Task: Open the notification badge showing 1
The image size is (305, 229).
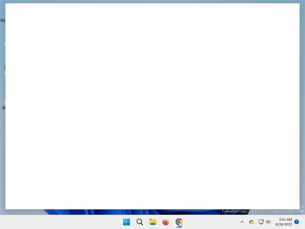Action: (297, 222)
